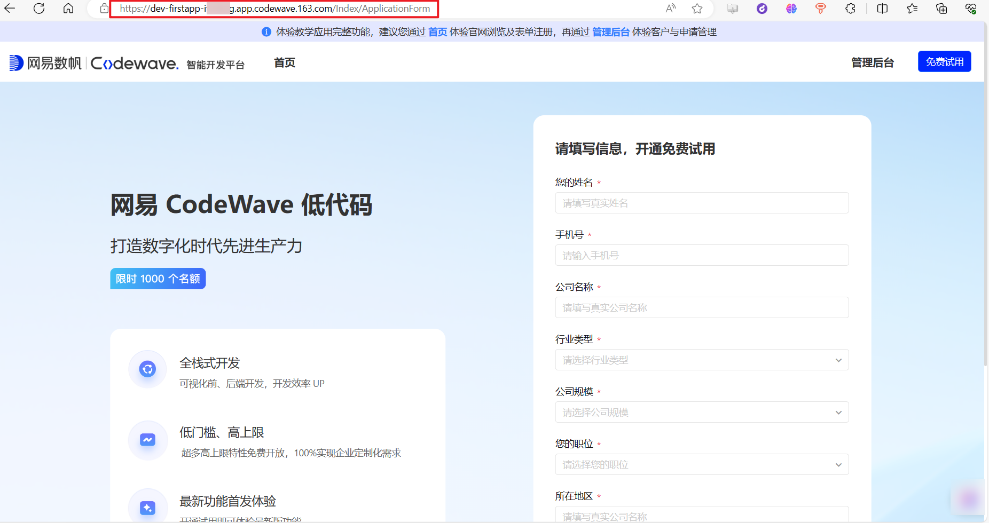Click the chart icon beside 低门槛、高上限
Screen dimensions: 989x523
147,440
